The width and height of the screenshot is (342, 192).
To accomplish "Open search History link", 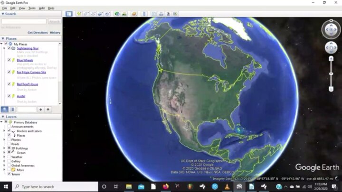I will point(55,32).
